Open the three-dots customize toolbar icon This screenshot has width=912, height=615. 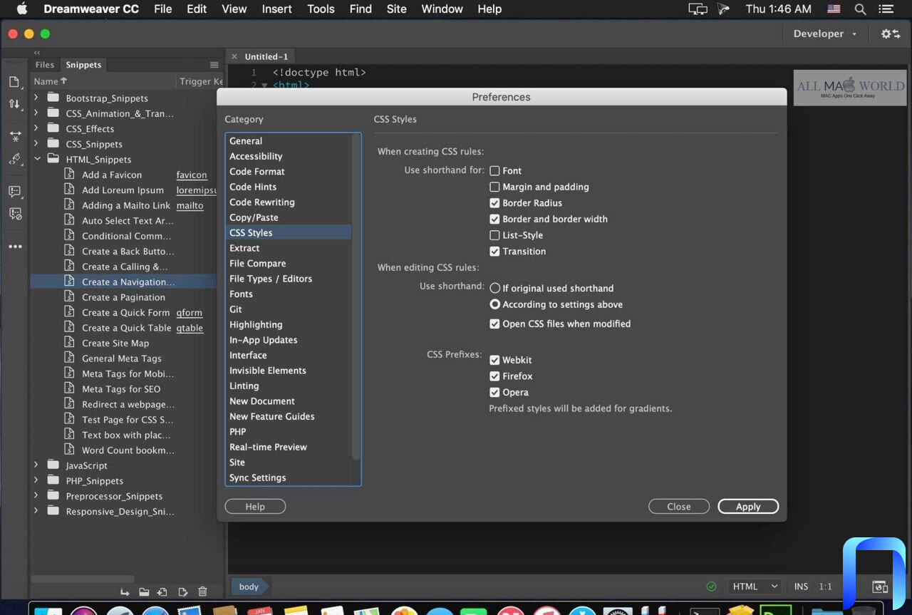tap(15, 247)
